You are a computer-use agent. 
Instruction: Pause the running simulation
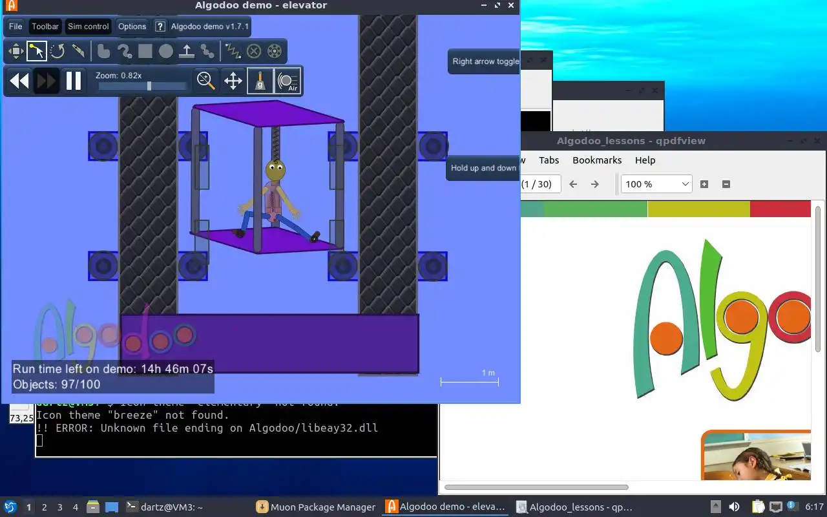click(74, 81)
